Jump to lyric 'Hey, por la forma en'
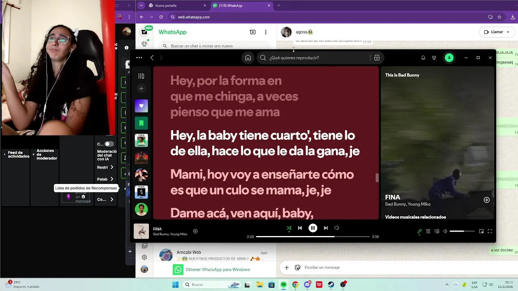 [x=234, y=97]
